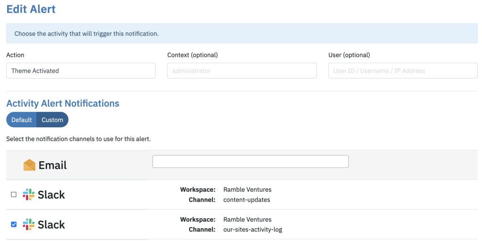The height and width of the screenshot is (241, 482).
Task: Click the Slack logo for our-sites-activity-log channel
Action: 28,225
